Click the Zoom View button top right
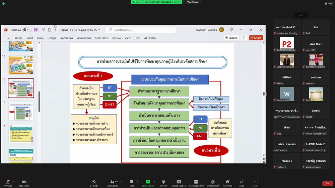The height and width of the screenshot is (188, 335). pos(329,3)
